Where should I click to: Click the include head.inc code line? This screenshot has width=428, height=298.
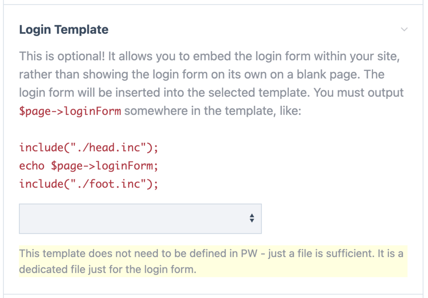[89, 148]
